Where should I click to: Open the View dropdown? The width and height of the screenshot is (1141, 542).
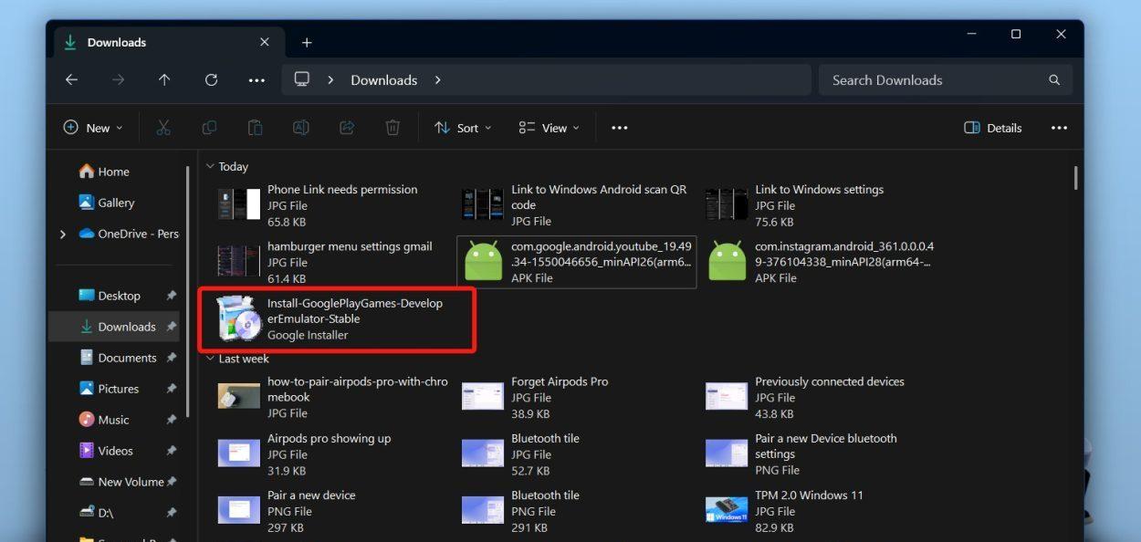tap(549, 128)
